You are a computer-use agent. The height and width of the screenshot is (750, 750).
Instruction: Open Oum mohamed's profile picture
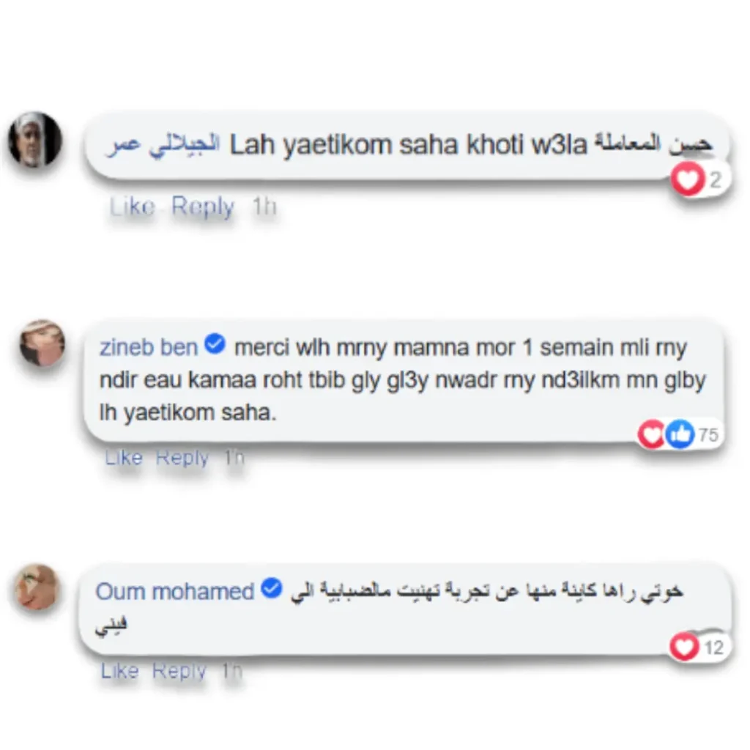[37, 587]
